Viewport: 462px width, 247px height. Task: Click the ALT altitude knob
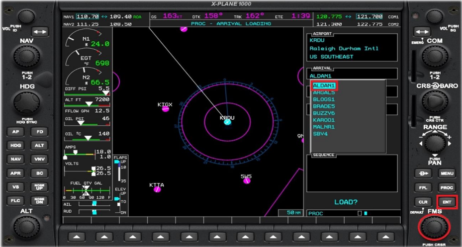click(26, 227)
